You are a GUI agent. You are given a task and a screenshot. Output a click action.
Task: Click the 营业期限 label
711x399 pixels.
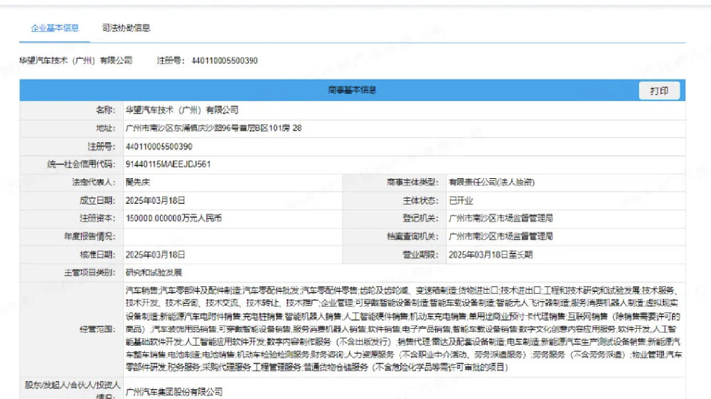pyautogui.click(x=420, y=255)
